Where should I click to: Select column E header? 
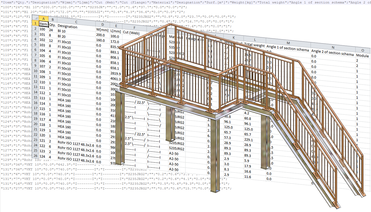pyautogui.click(x=116, y=26)
